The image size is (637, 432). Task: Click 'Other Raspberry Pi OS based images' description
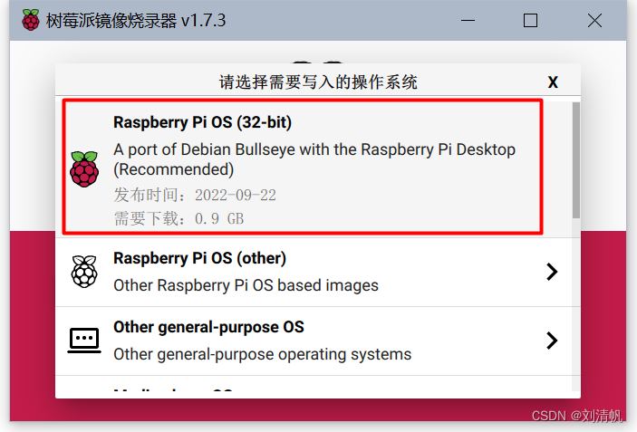[246, 285]
